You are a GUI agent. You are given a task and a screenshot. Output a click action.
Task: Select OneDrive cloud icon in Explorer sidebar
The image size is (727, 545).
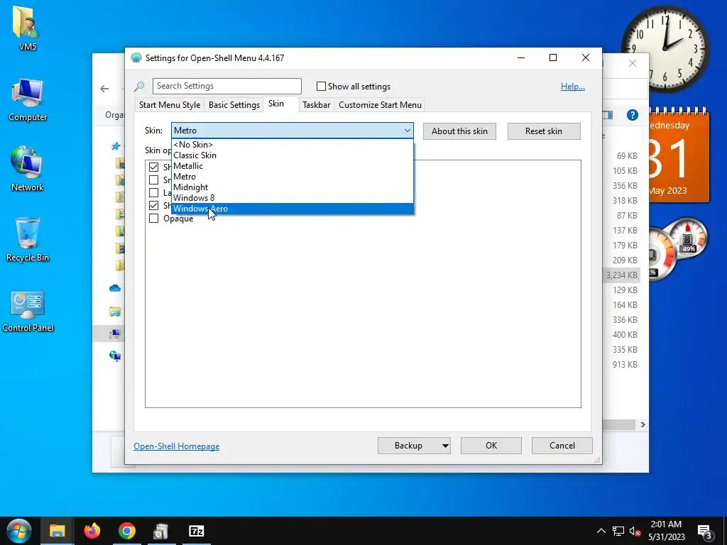point(115,288)
